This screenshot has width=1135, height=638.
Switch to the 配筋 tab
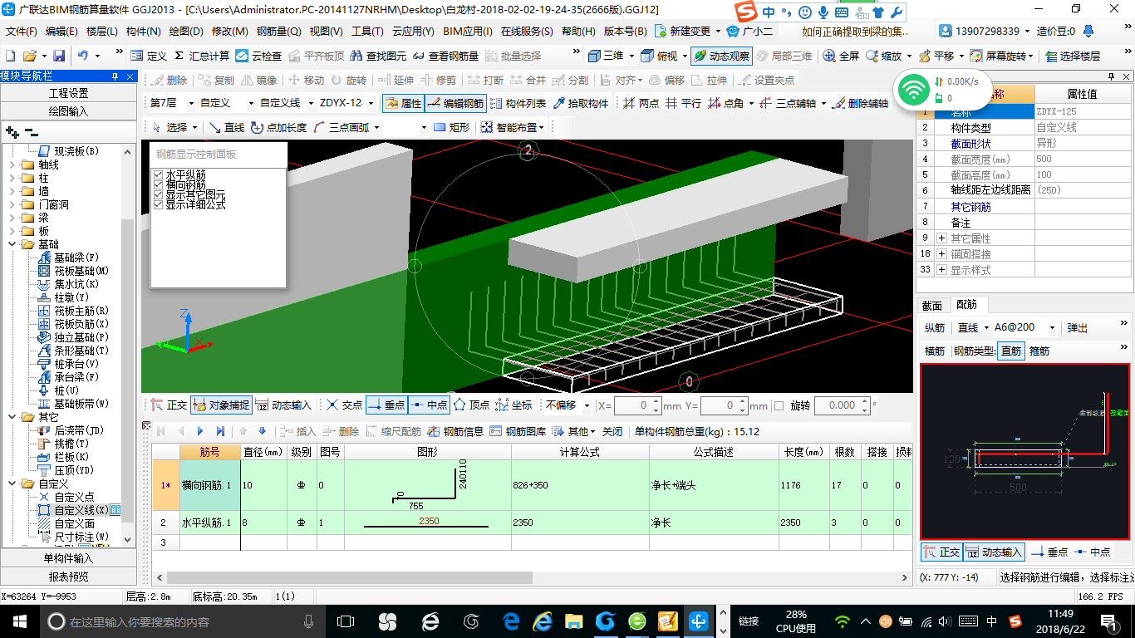[966, 305]
